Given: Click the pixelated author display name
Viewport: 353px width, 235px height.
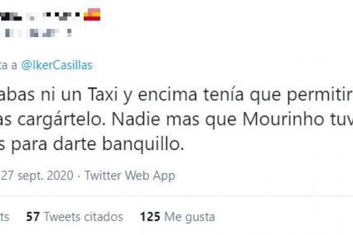Looking at the screenshot, I should click(40, 16).
